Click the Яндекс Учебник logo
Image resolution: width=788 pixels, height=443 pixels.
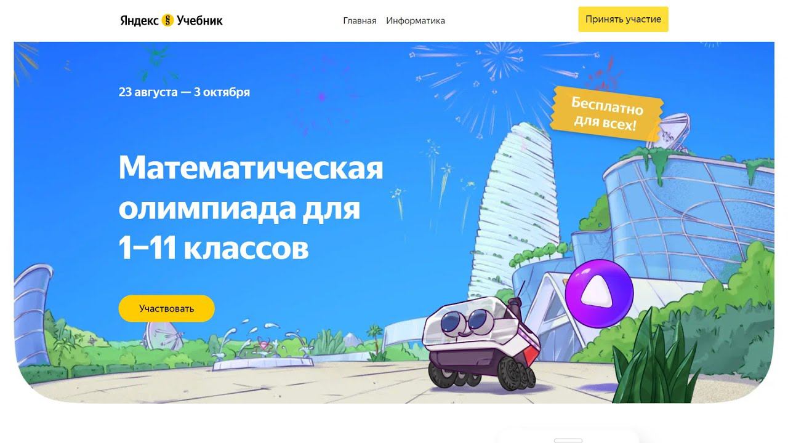click(x=171, y=20)
